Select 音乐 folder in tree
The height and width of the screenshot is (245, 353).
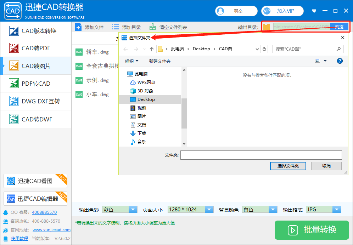click(x=138, y=142)
